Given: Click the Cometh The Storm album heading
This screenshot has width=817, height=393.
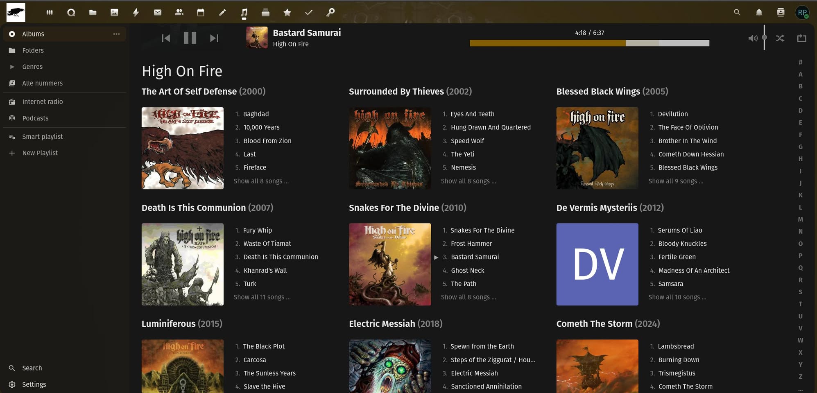Looking at the screenshot, I should [x=608, y=324].
